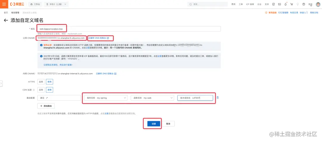
Task: Open the 工单 menu
Action: (x=241, y=4)
